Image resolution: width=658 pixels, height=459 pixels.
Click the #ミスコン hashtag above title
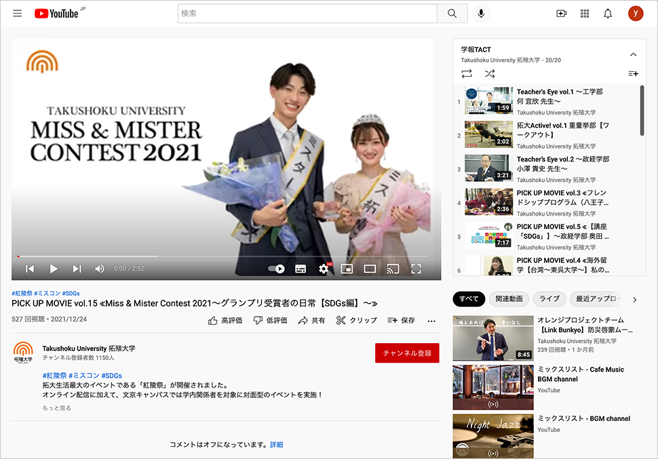point(47,294)
